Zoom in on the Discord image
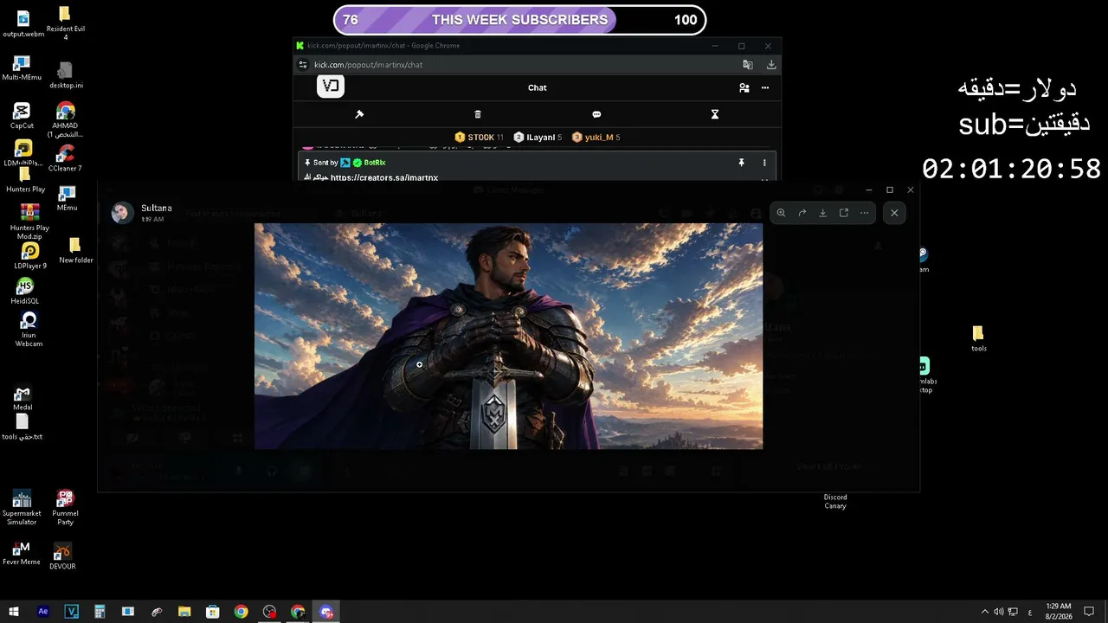This screenshot has height=623, width=1108. pyautogui.click(x=781, y=213)
